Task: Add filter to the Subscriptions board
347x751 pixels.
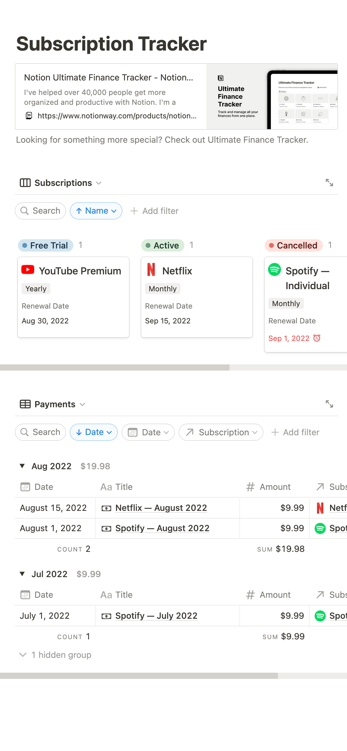Action: [155, 211]
